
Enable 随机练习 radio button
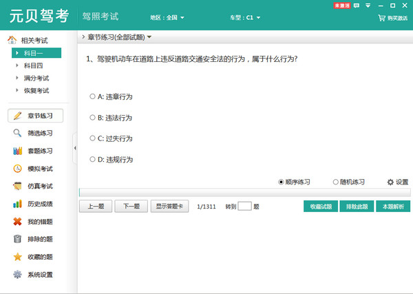(x=336, y=182)
